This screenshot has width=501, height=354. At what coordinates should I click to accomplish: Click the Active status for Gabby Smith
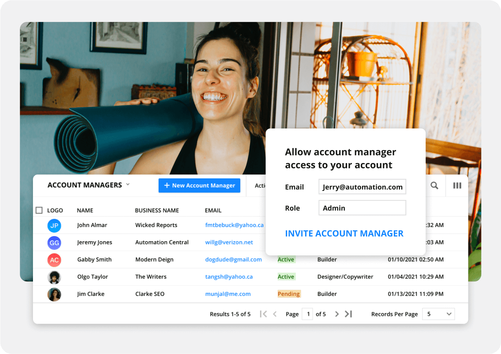pos(286,260)
